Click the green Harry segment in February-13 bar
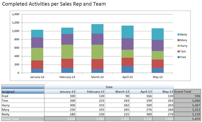This screenshot has height=122, width=202. pyautogui.click(x=67, y=52)
